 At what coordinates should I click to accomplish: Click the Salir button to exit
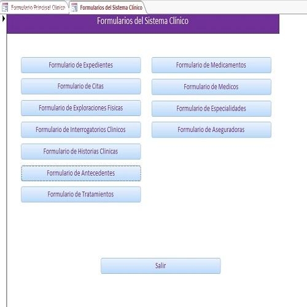coord(161,266)
